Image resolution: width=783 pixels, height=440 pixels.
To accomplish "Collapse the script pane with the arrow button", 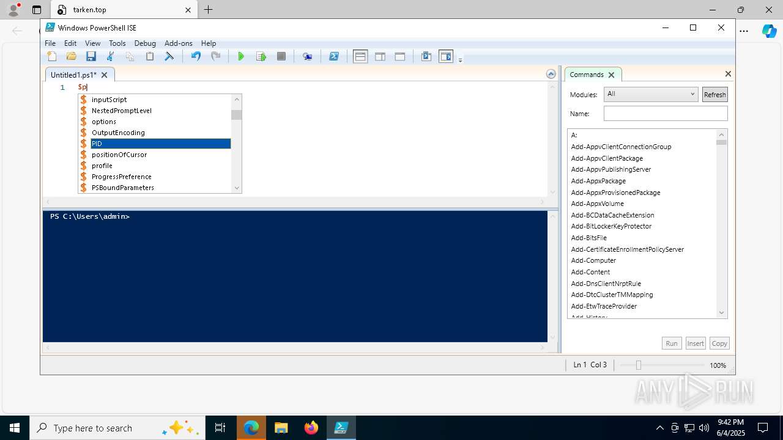I will 551,74.
